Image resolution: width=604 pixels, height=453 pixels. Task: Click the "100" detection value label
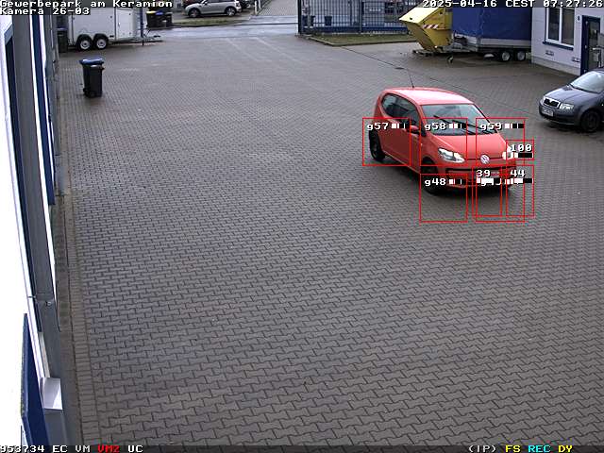[521, 147]
